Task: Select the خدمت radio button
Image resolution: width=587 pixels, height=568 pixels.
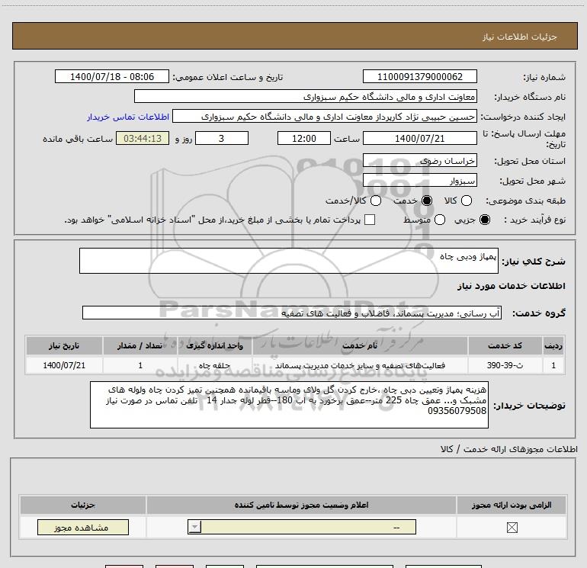Action: coord(427,201)
